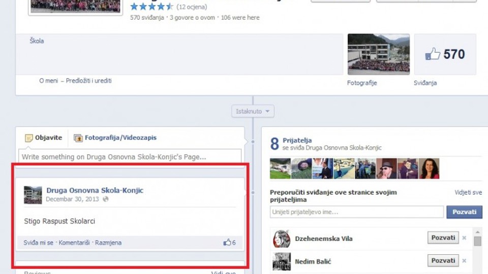Open the Fotografije photo thumbnail
Screen dimensions: 488x274
coord(378,54)
